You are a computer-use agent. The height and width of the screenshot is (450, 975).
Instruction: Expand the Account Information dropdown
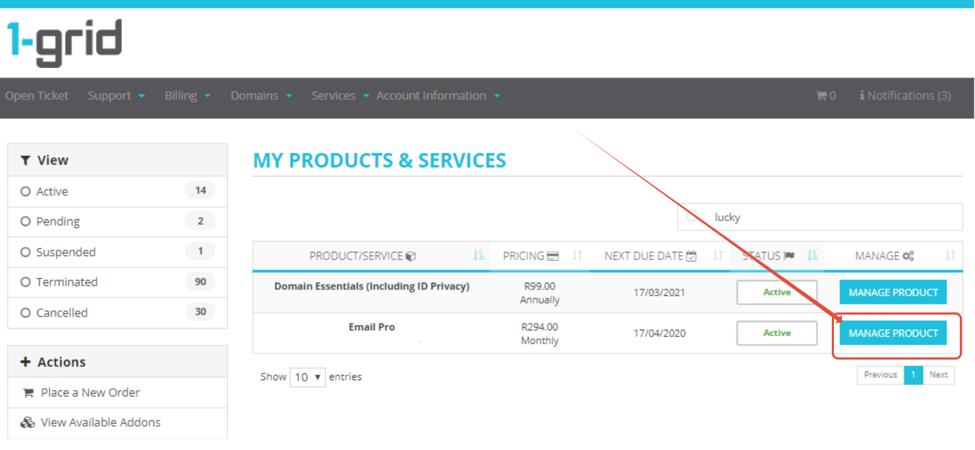(438, 96)
